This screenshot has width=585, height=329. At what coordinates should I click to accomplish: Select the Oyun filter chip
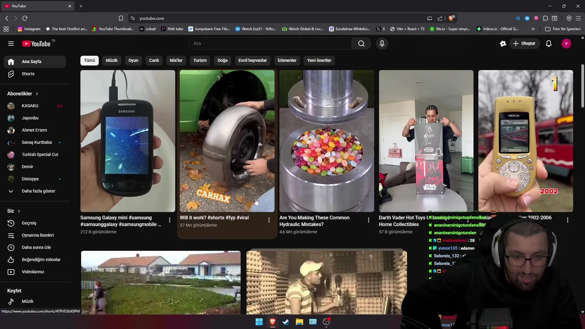pos(133,60)
